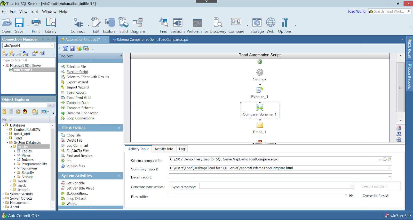Open the File menu
Image resolution: width=413 pixels, height=220 pixels.
click(x=4, y=11)
